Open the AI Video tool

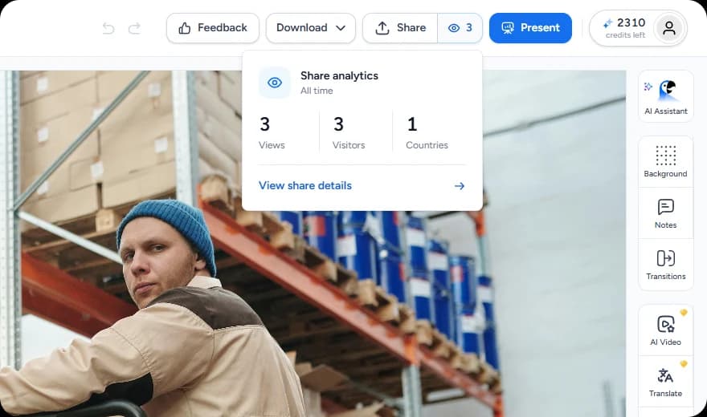click(665, 330)
